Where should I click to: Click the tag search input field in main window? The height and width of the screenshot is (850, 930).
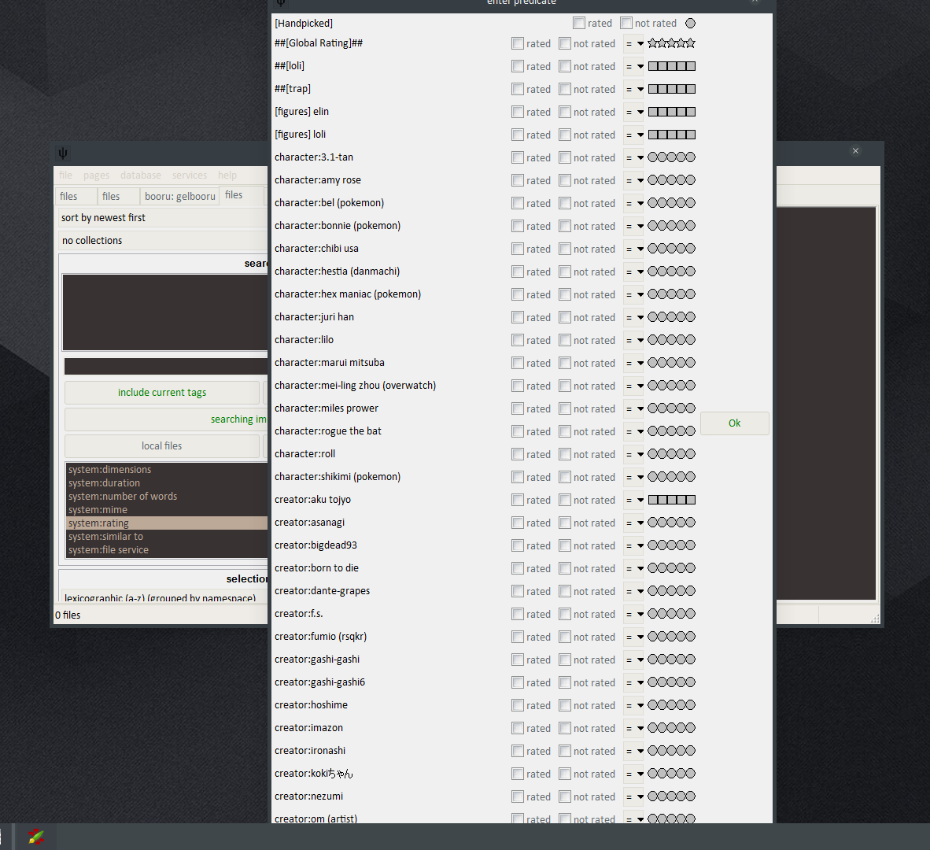click(x=166, y=366)
